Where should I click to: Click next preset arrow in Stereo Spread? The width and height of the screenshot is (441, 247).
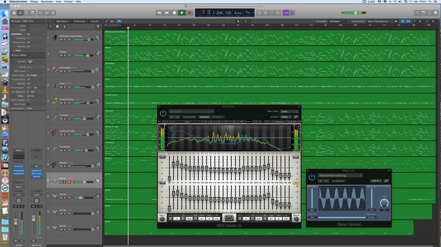pyautogui.click(x=326, y=181)
